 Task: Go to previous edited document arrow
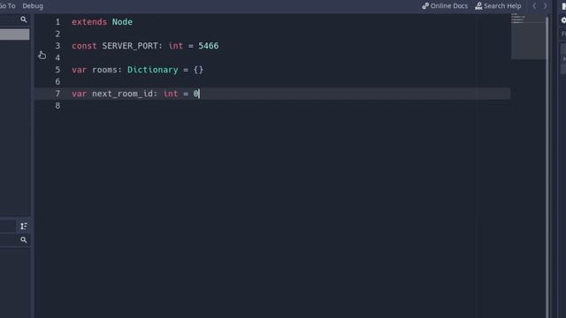[x=534, y=6]
